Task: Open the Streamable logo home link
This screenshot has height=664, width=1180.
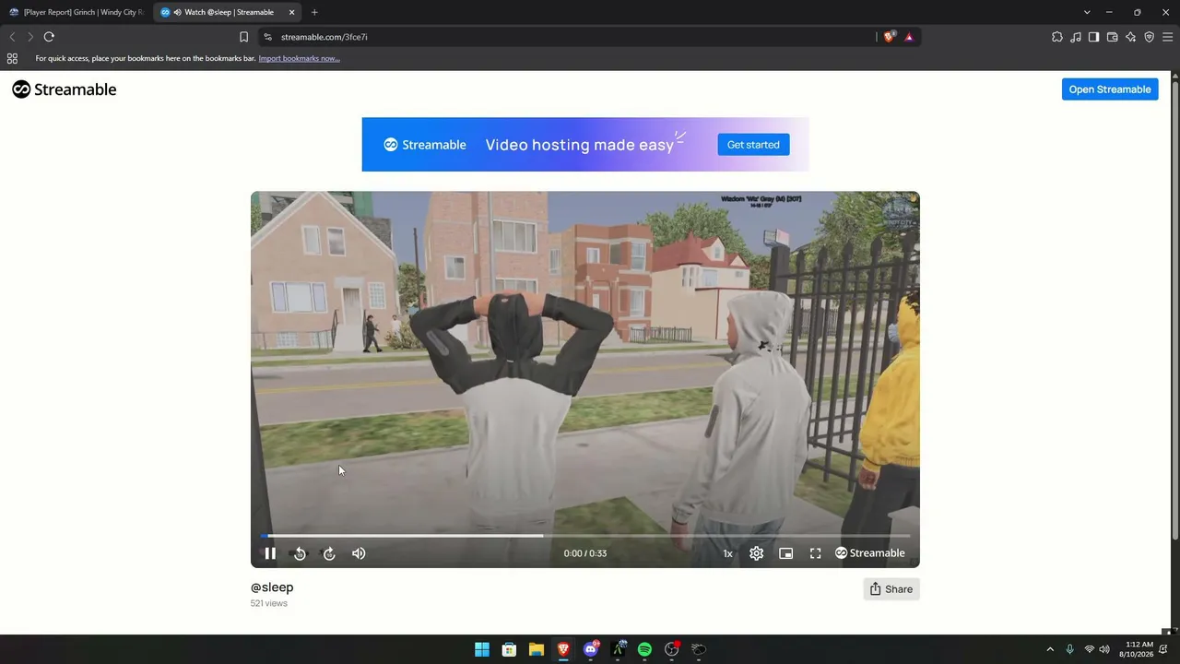Action: coord(65,89)
